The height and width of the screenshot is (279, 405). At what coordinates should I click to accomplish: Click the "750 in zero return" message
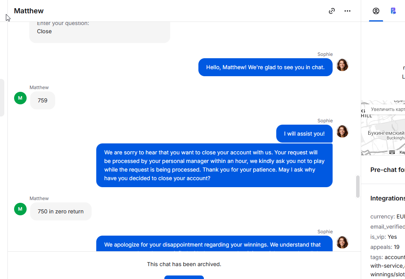click(x=61, y=211)
